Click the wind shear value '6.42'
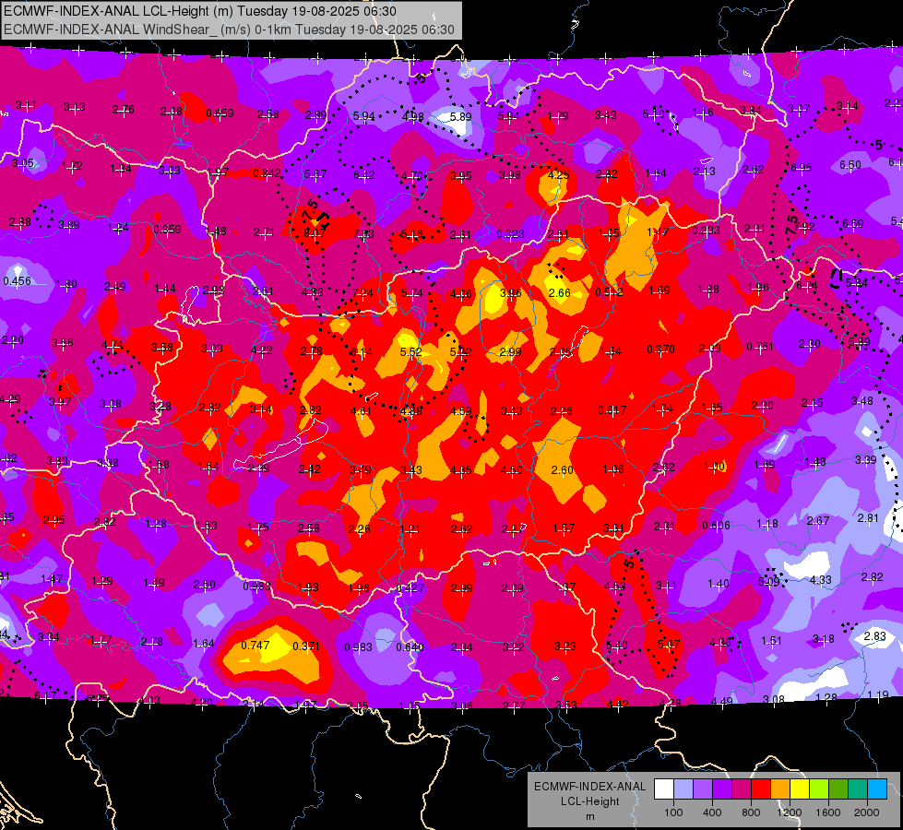 click(x=364, y=174)
